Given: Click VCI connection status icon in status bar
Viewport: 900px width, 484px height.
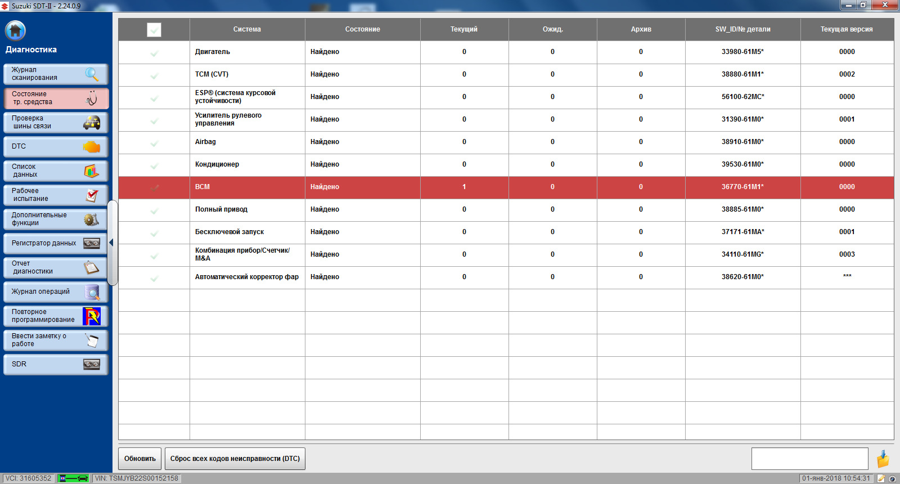Looking at the screenshot, I should tap(74, 478).
